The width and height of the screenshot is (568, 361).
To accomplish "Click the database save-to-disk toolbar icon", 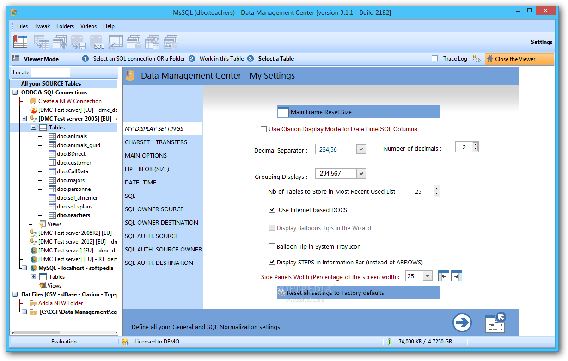I will 79,42.
